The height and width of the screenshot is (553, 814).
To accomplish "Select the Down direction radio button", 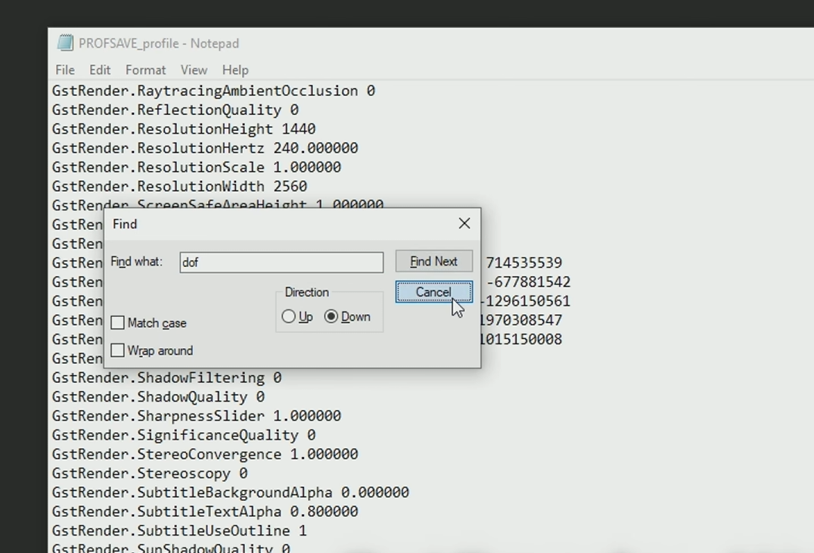I will 331,317.
